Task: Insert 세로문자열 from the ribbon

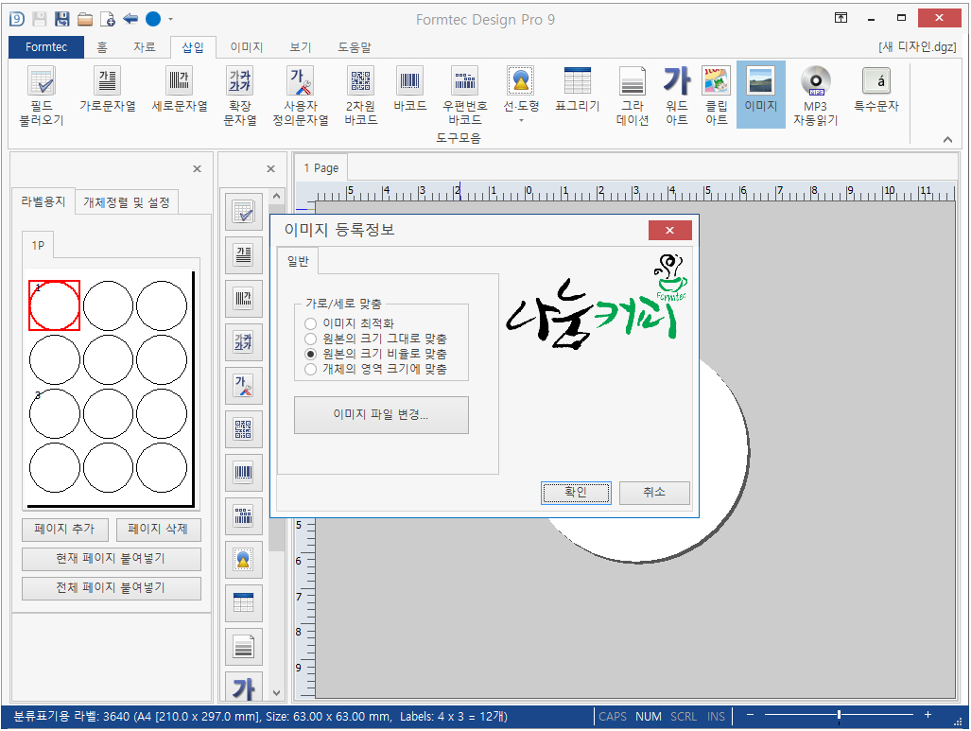Action: 180,89
